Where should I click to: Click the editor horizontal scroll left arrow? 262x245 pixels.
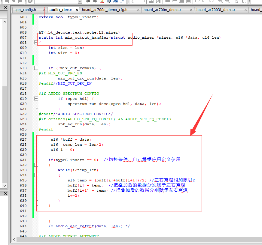[14, 240]
